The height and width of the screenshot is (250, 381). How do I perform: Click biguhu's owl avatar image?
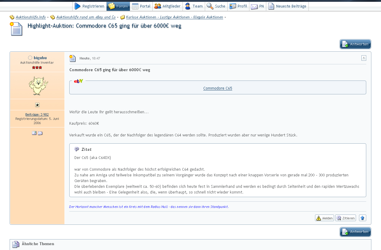pyautogui.click(x=38, y=86)
